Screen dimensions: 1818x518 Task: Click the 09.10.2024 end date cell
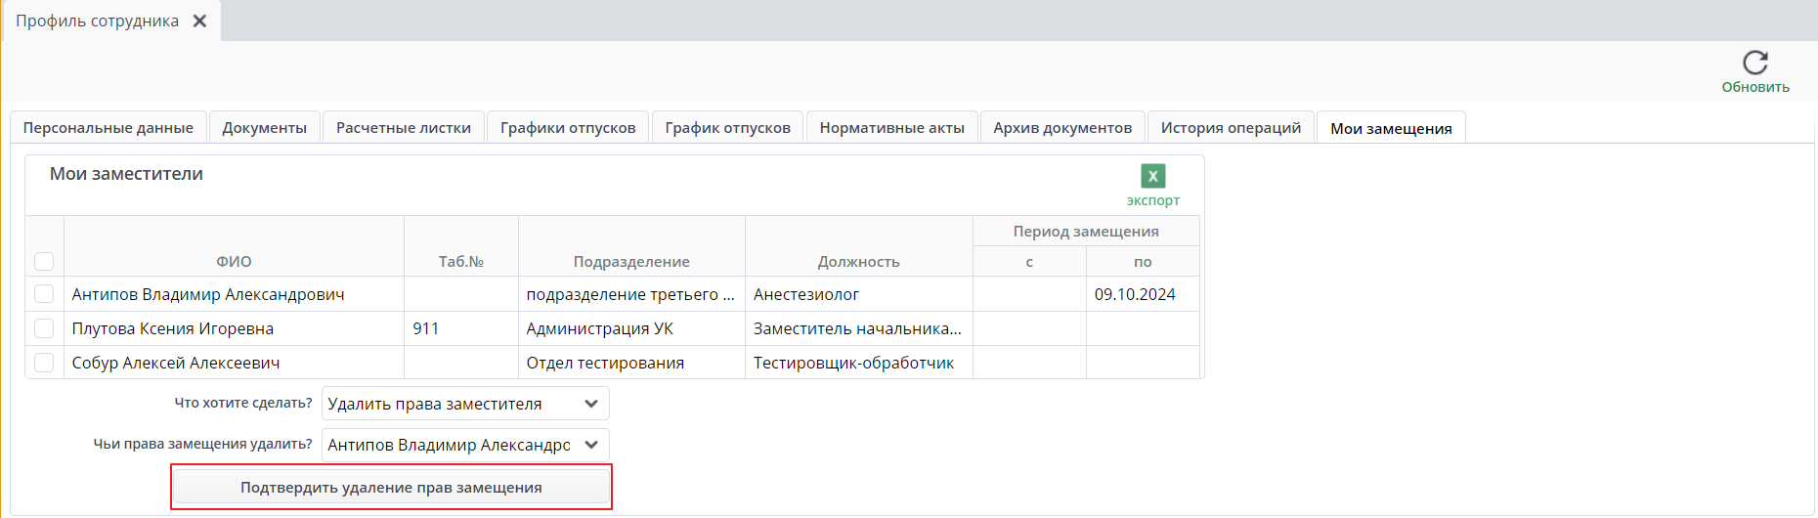[x=1143, y=294]
